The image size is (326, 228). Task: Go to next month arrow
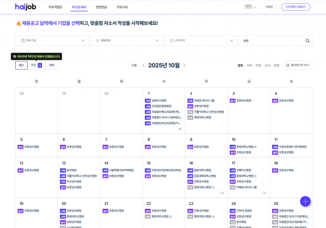click(x=184, y=65)
